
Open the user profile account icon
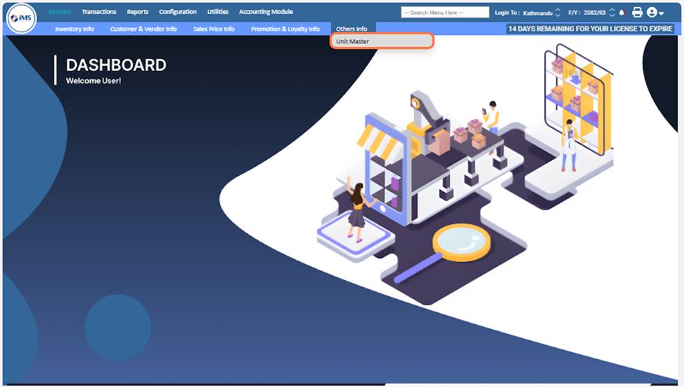[655, 13]
